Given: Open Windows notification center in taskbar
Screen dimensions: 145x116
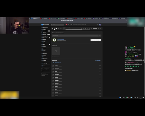Looking at the screenshot, I should 143,98.
